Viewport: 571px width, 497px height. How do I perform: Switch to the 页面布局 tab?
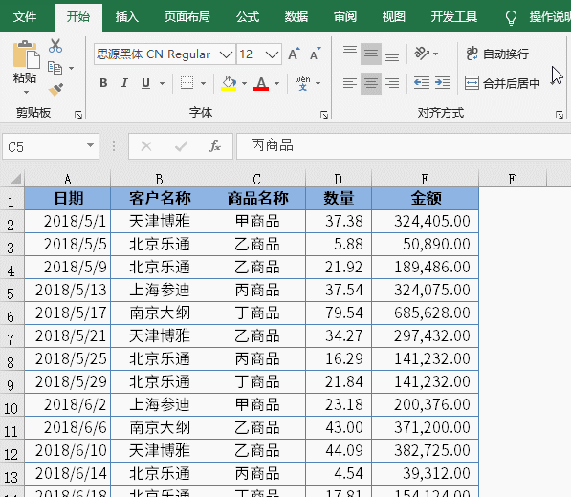click(187, 17)
